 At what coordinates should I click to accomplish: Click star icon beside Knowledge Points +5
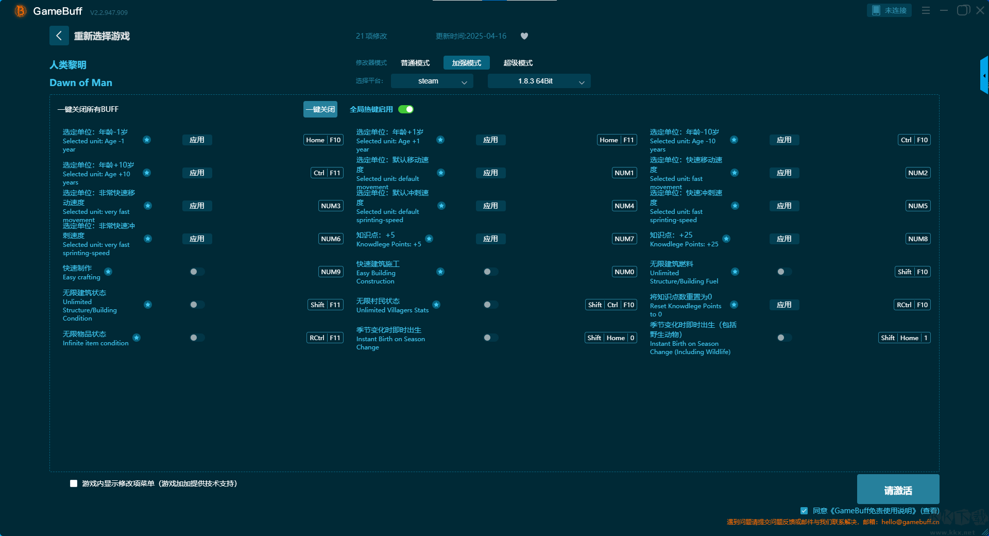(x=429, y=239)
